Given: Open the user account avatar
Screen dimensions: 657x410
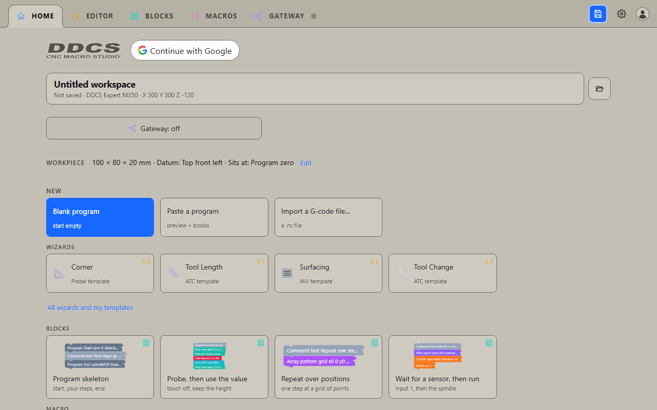Looking at the screenshot, I should [643, 14].
